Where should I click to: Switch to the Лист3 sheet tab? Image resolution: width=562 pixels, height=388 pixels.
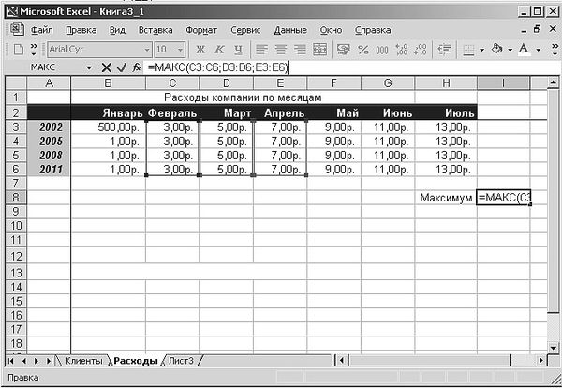tap(179, 361)
